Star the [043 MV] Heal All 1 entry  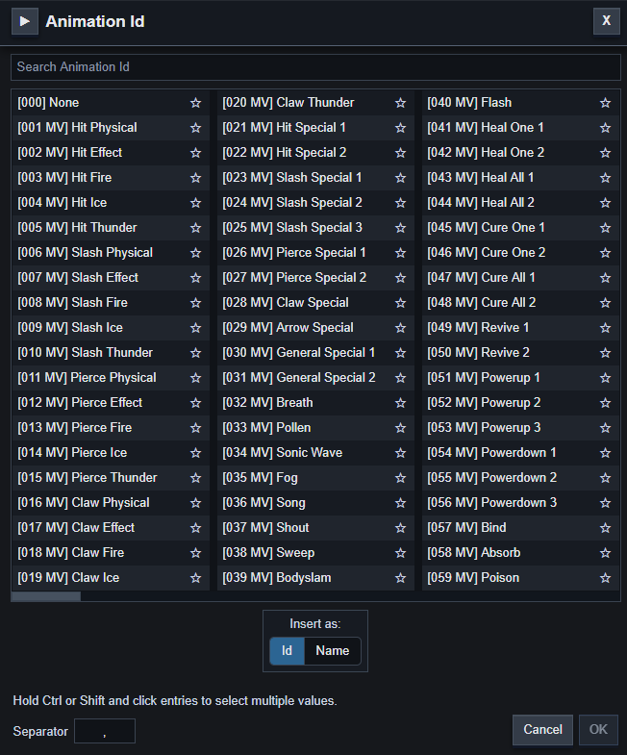coord(605,178)
